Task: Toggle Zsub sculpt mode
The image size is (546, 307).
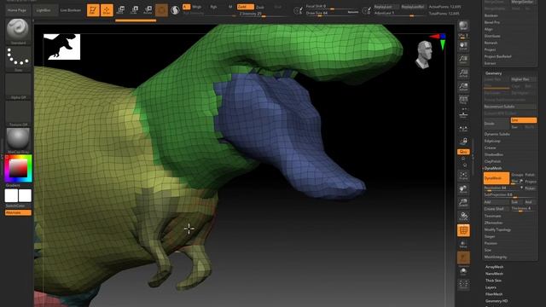Action: [260, 7]
